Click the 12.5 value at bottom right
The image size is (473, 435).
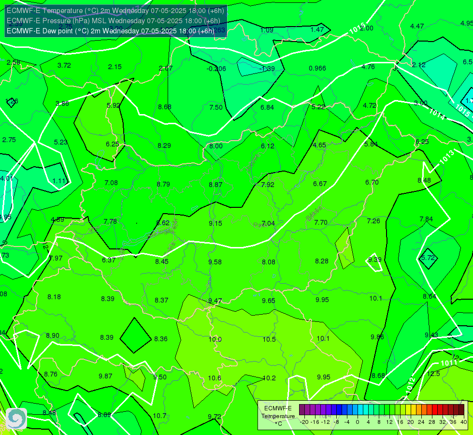tap(433, 374)
